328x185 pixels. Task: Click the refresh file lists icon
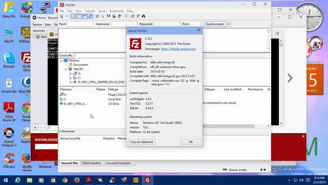click(x=97, y=16)
